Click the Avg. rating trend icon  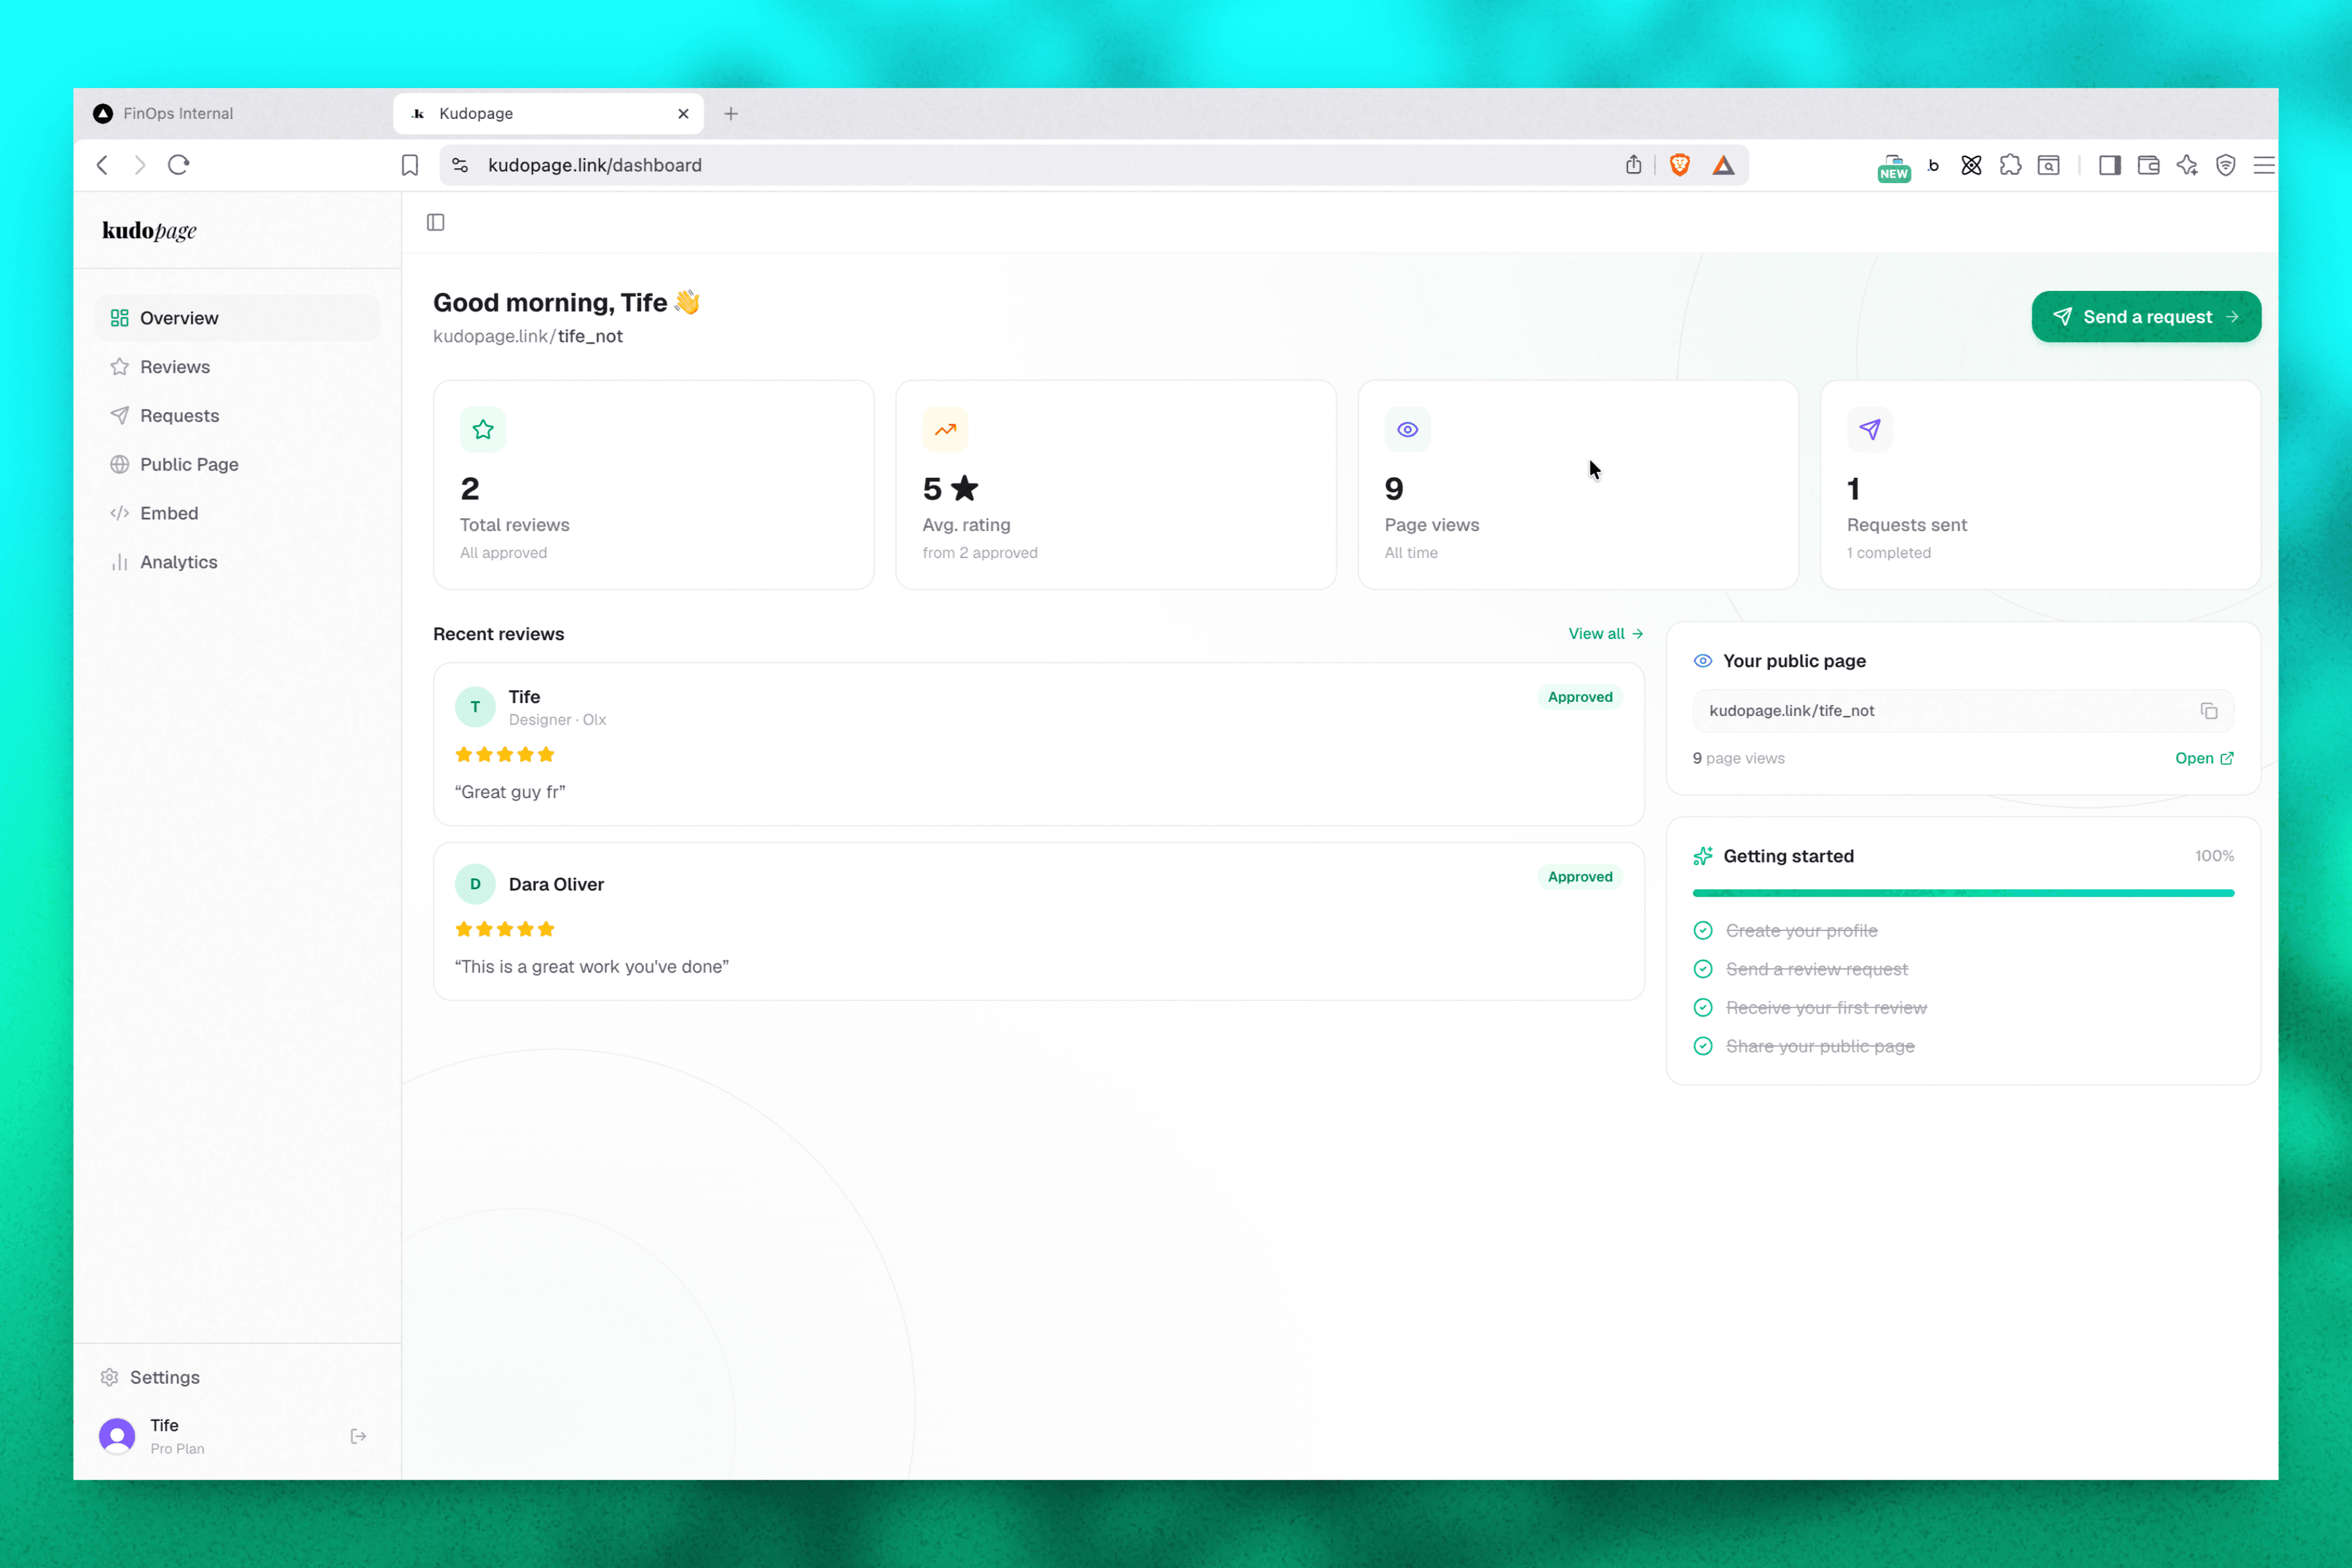point(945,430)
